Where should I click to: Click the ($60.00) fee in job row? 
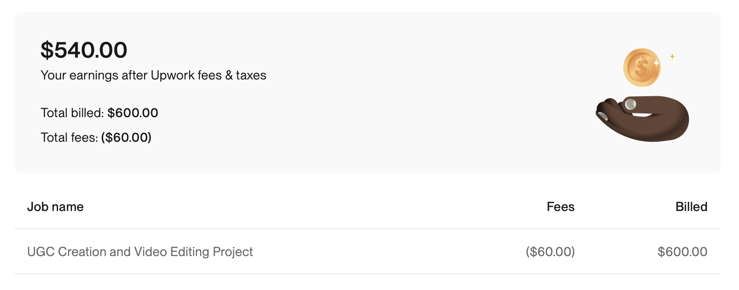pos(550,252)
